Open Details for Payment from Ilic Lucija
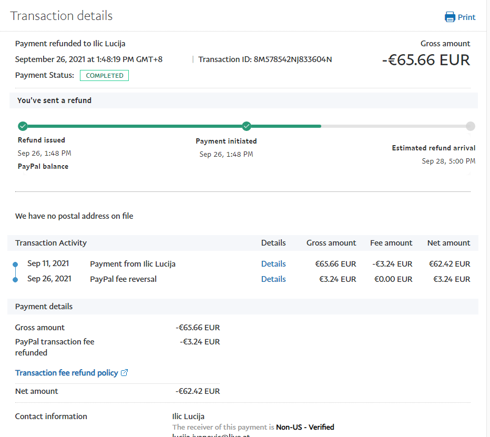Screen dimensions: 490x437 273,264
